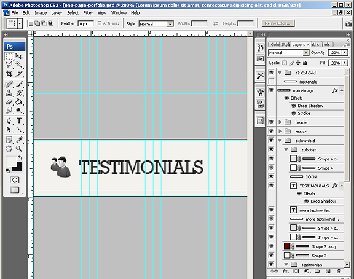
Task: Select the History Brush tool
Action: [19, 93]
